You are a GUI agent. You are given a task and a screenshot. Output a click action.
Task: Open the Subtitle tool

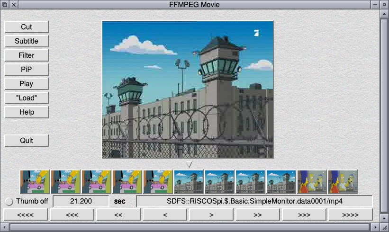(x=27, y=41)
